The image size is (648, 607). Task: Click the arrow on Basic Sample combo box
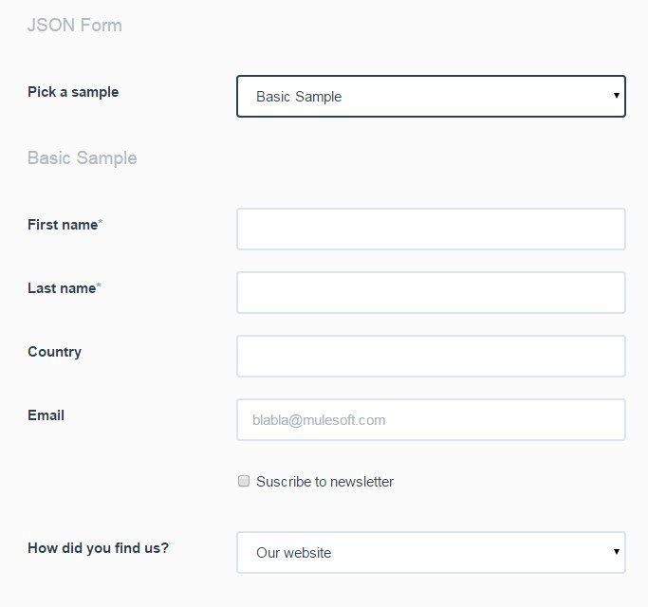pos(616,96)
